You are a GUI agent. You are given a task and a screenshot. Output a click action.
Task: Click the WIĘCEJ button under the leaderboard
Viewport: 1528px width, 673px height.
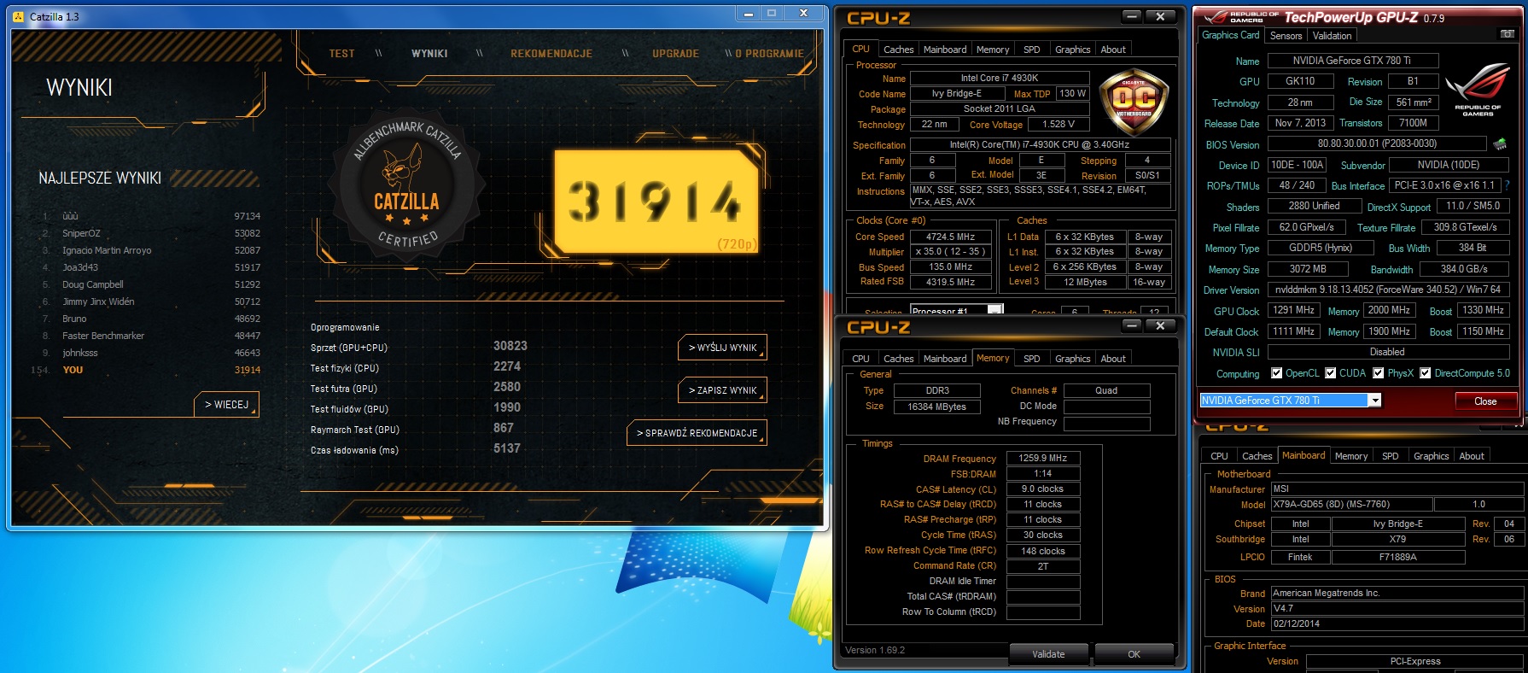point(226,405)
